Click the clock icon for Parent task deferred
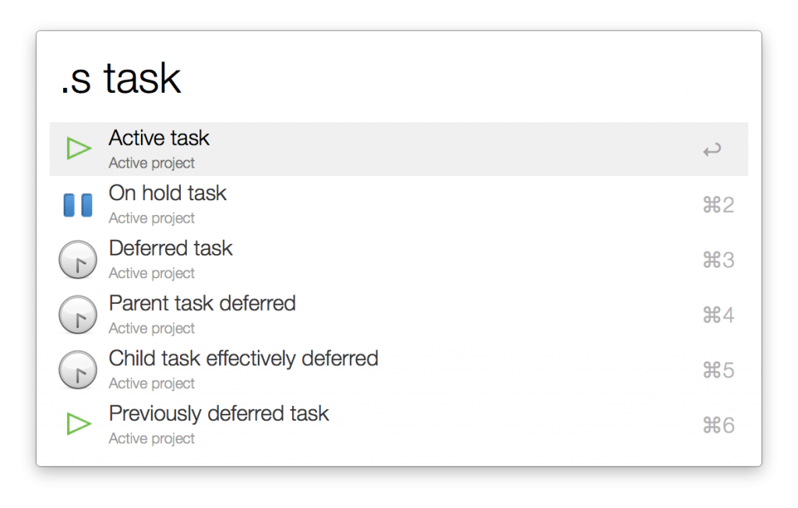The width and height of the screenshot is (798, 508). [x=78, y=315]
